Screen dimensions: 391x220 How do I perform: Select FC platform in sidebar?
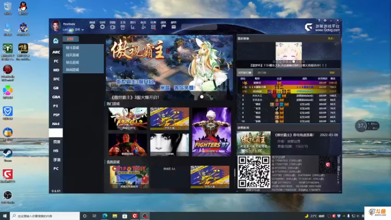point(56,61)
